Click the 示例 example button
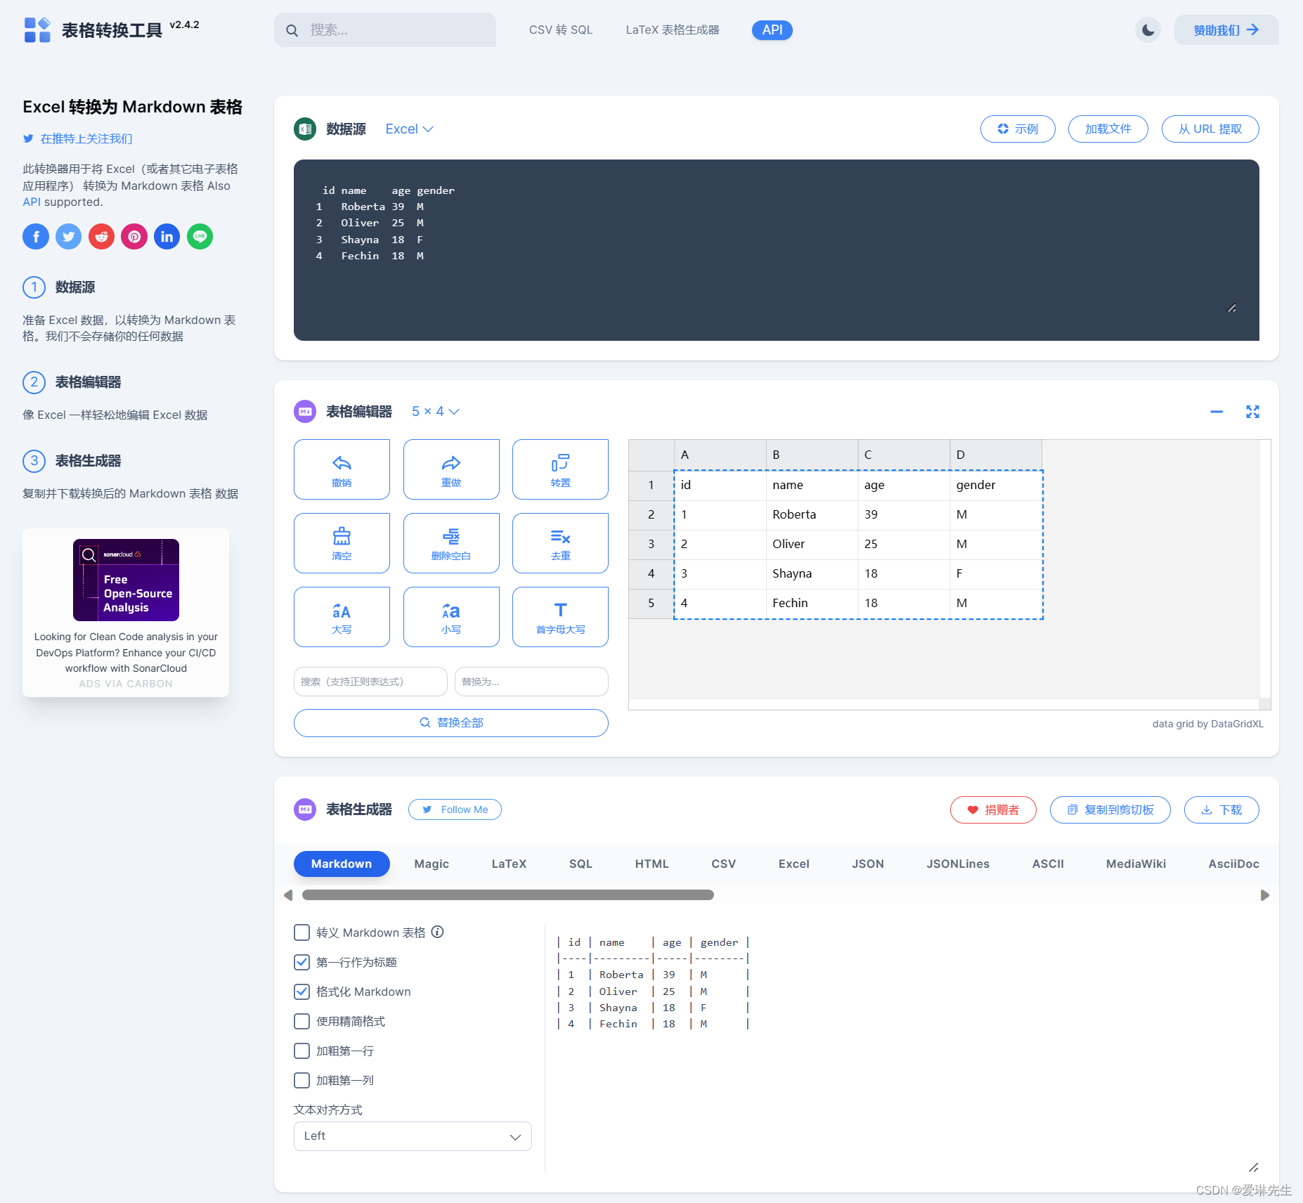The image size is (1303, 1203). pos(1018,129)
